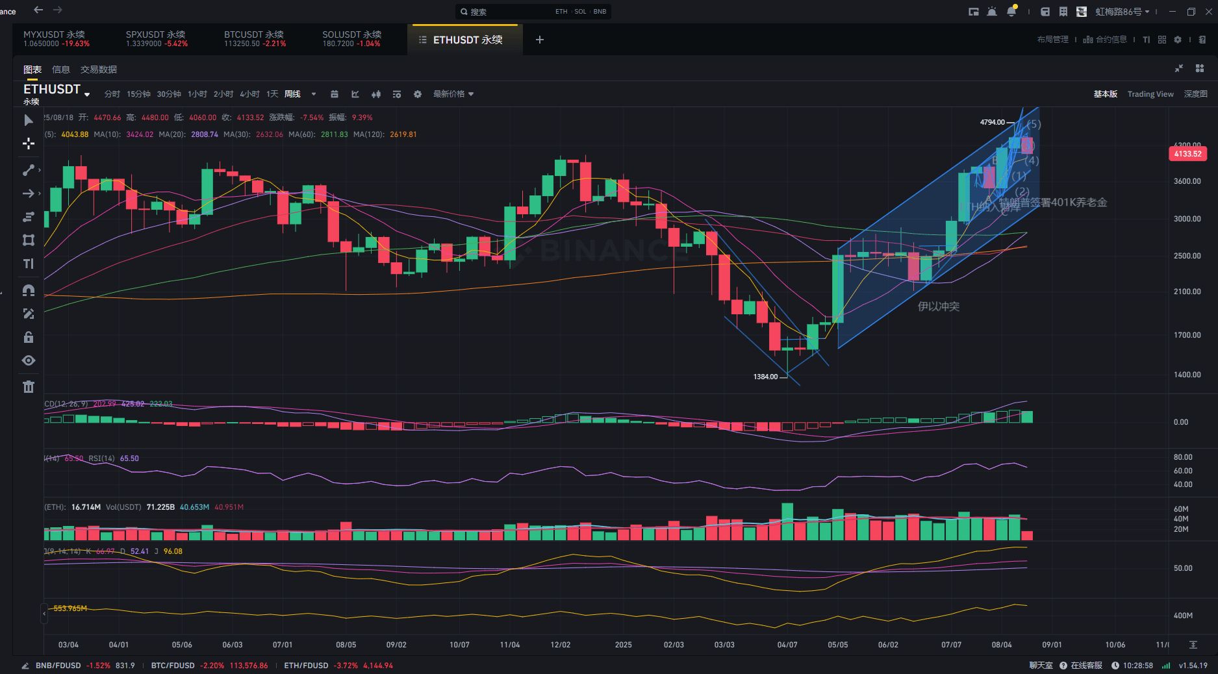Select the rectangle shape drawing tool
This screenshot has width=1218, height=674.
29,240
